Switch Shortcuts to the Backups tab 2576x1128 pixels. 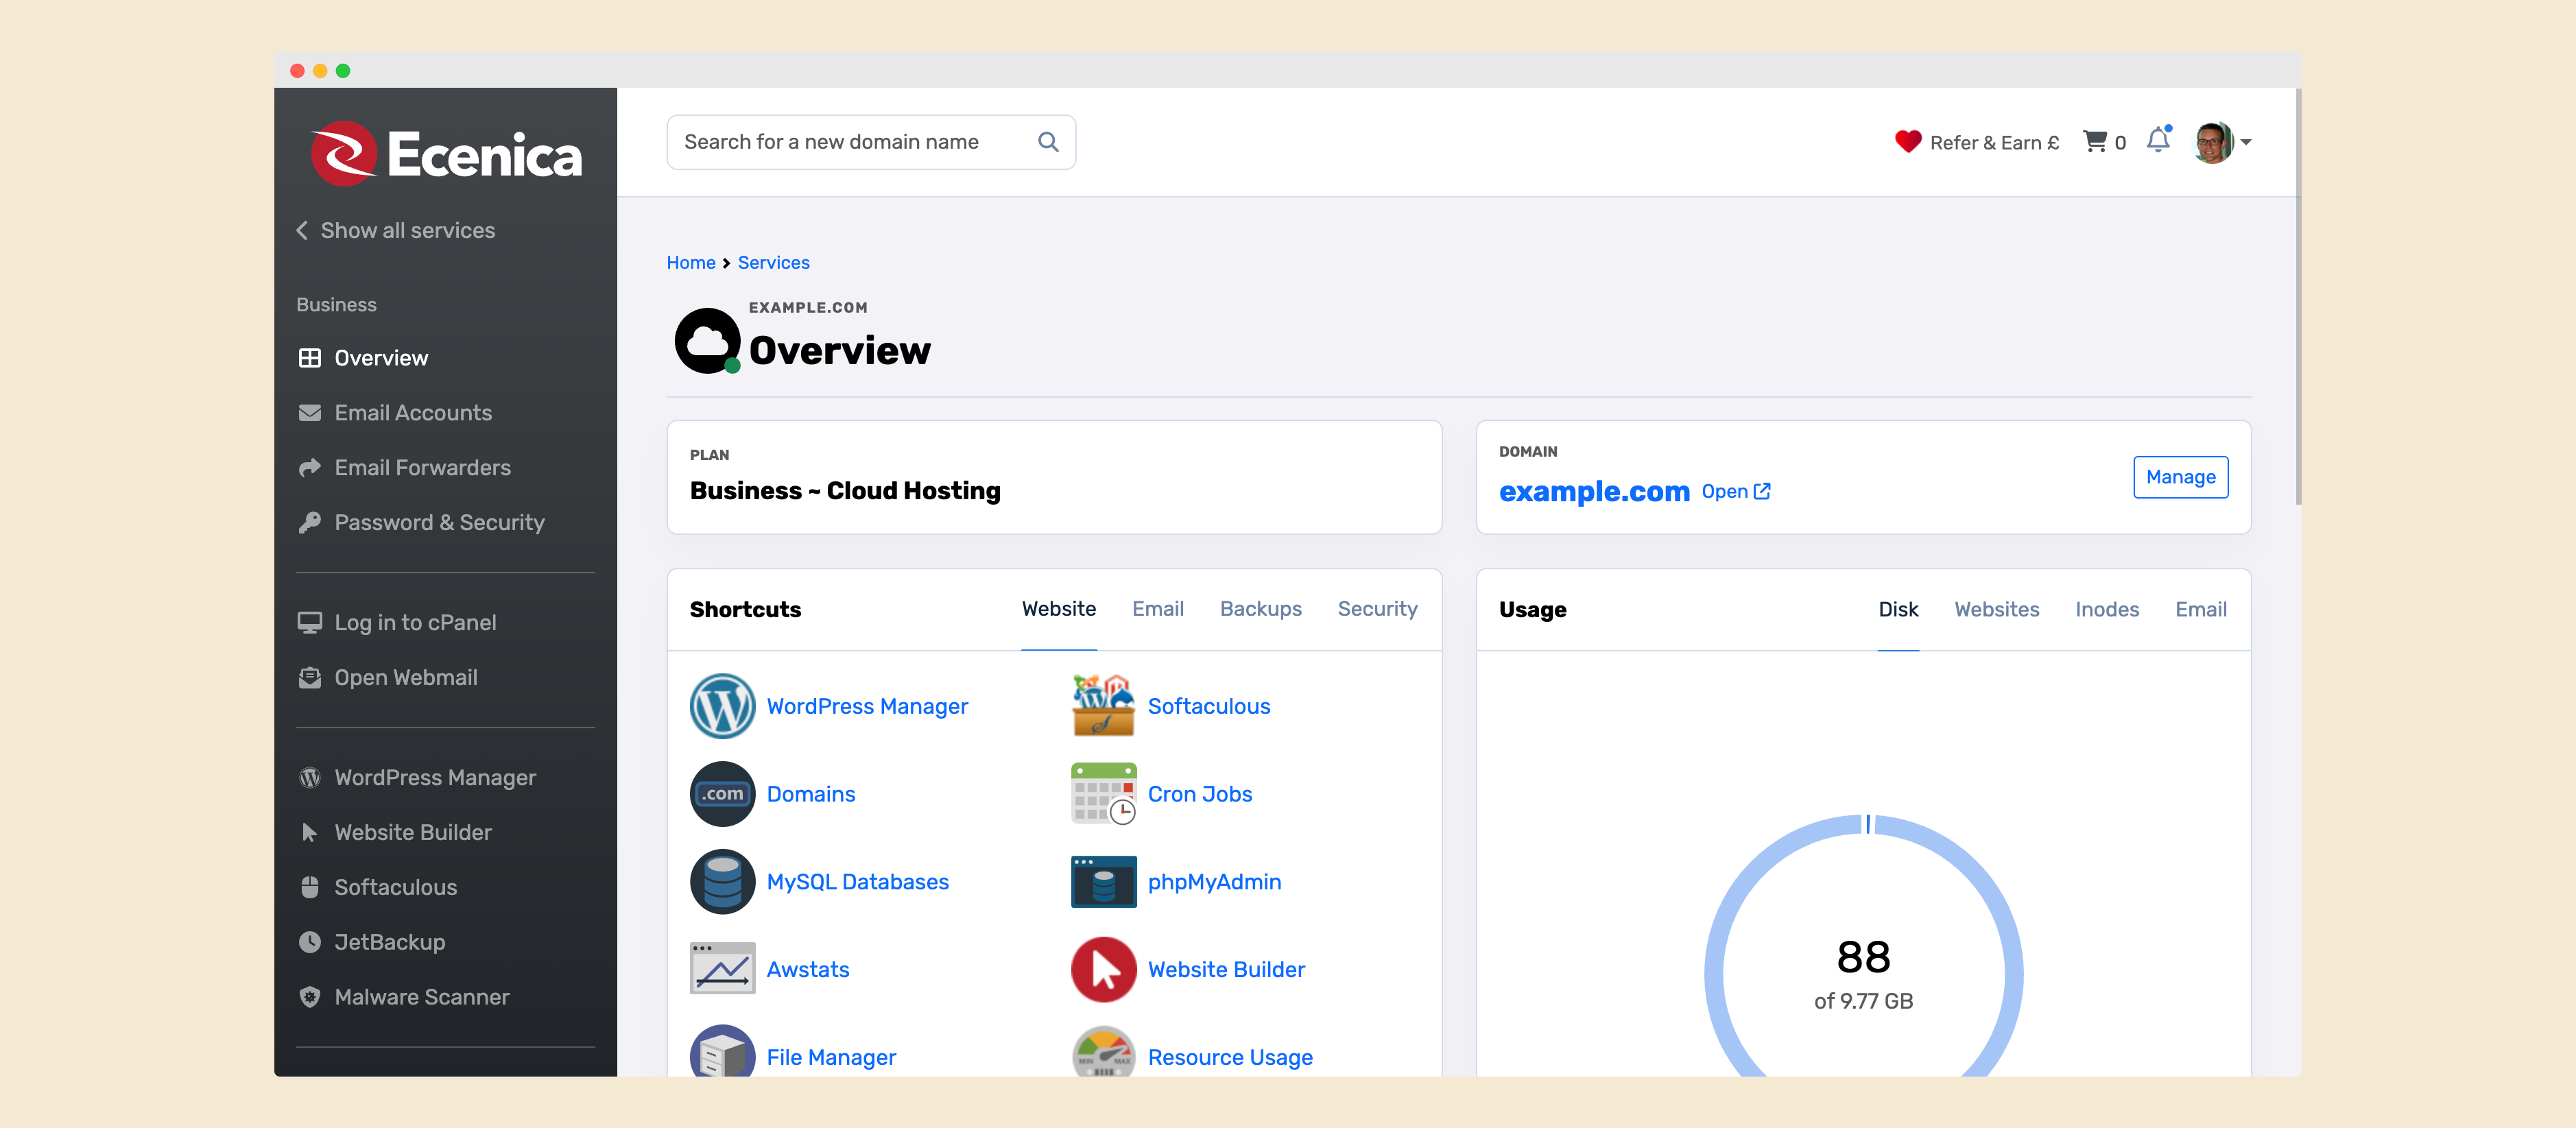pyautogui.click(x=1260, y=609)
